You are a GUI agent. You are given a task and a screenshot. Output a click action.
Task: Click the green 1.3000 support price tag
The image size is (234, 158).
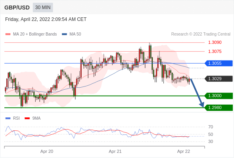(219, 96)
